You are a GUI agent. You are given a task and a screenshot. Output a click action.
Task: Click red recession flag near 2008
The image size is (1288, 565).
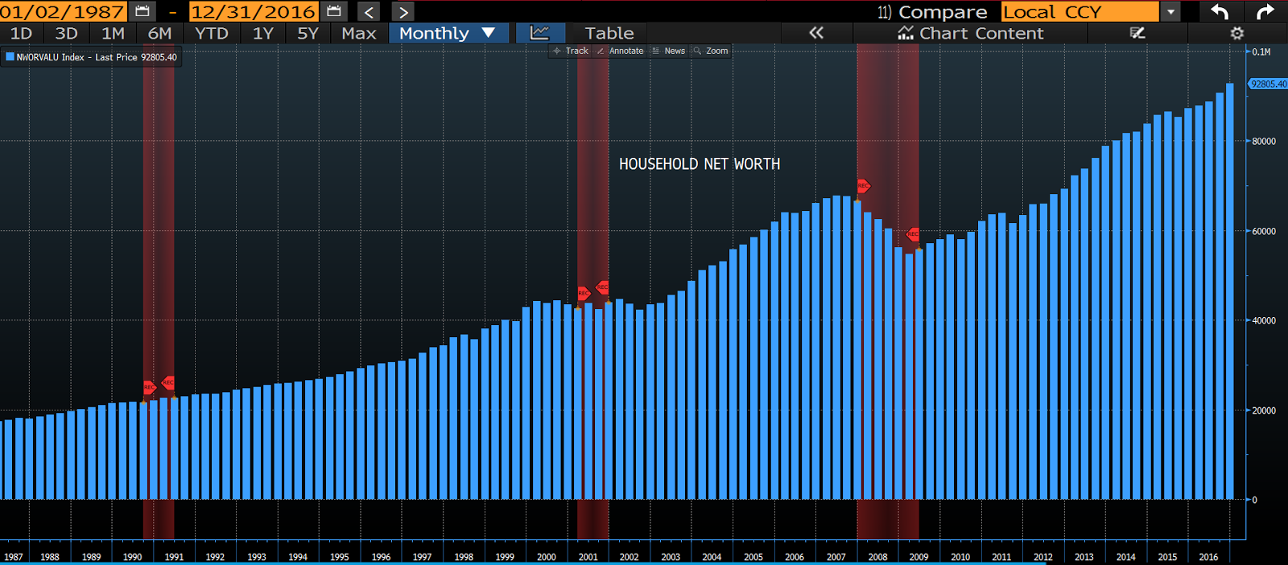pyautogui.click(x=863, y=186)
